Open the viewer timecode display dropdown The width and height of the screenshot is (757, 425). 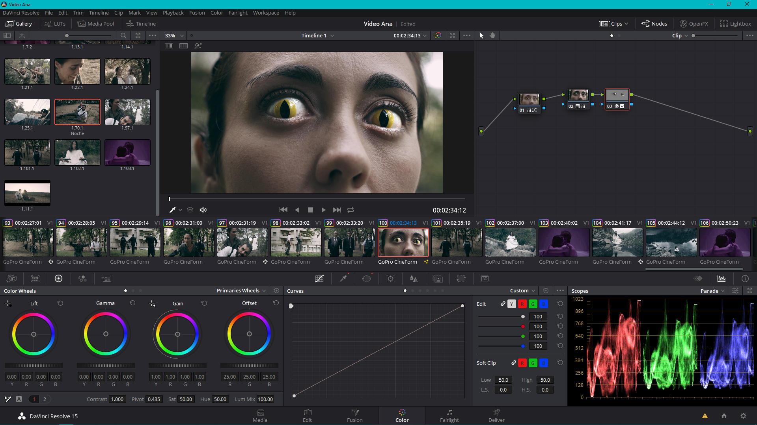pos(410,35)
